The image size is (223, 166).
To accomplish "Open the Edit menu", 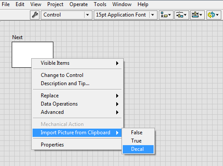I will coord(20,4).
